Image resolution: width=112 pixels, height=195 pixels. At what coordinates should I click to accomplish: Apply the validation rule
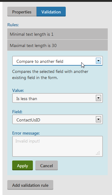23,165
